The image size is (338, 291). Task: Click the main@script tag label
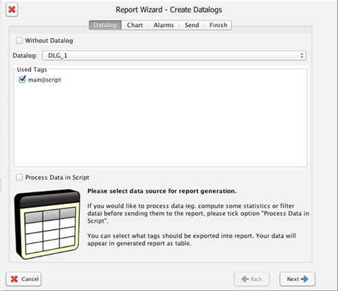(x=45, y=80)
